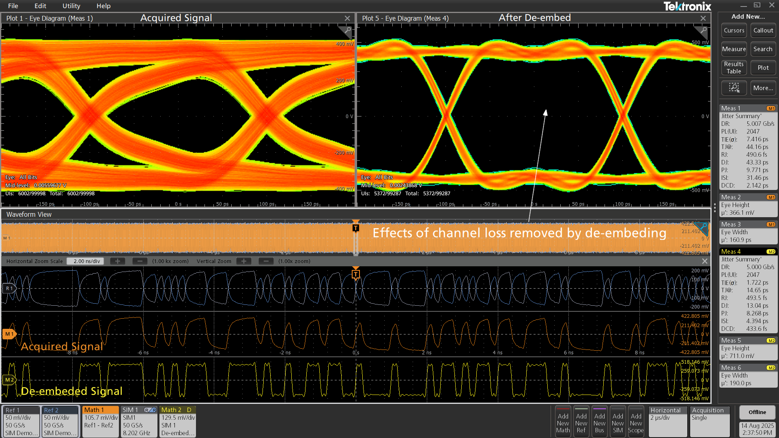
Task: Click the Vertical Zoom plus button
Action: pos(244,261)
